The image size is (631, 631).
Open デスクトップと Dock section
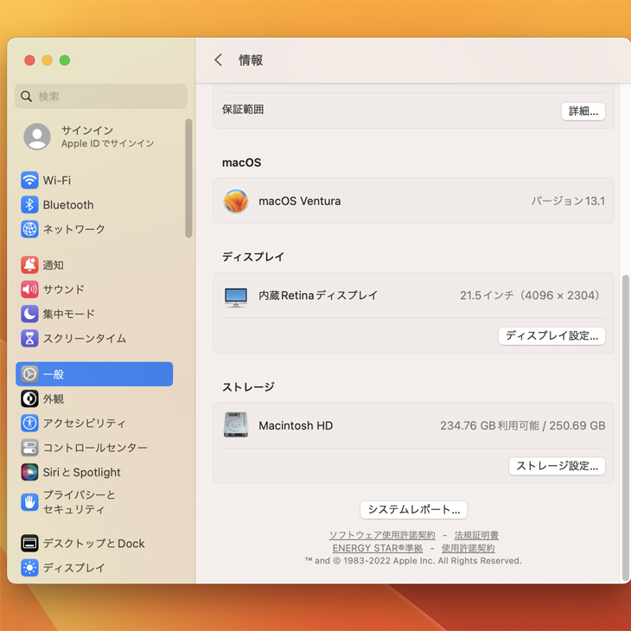point(93,544)
